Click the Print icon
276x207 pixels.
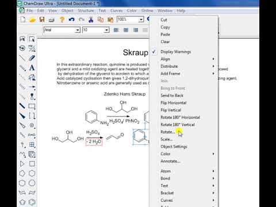[51, 20]
